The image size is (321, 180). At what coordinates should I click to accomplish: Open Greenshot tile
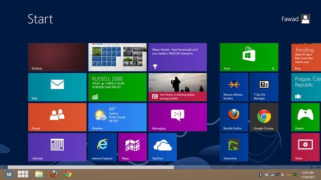point(234,147)
